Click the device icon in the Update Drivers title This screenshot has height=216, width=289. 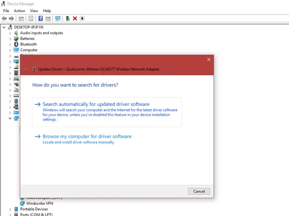point(34,69)
